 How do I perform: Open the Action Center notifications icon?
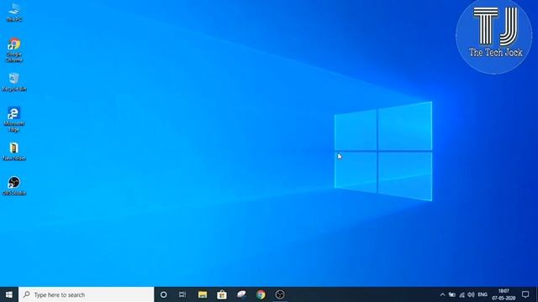[x=525, y=294]
